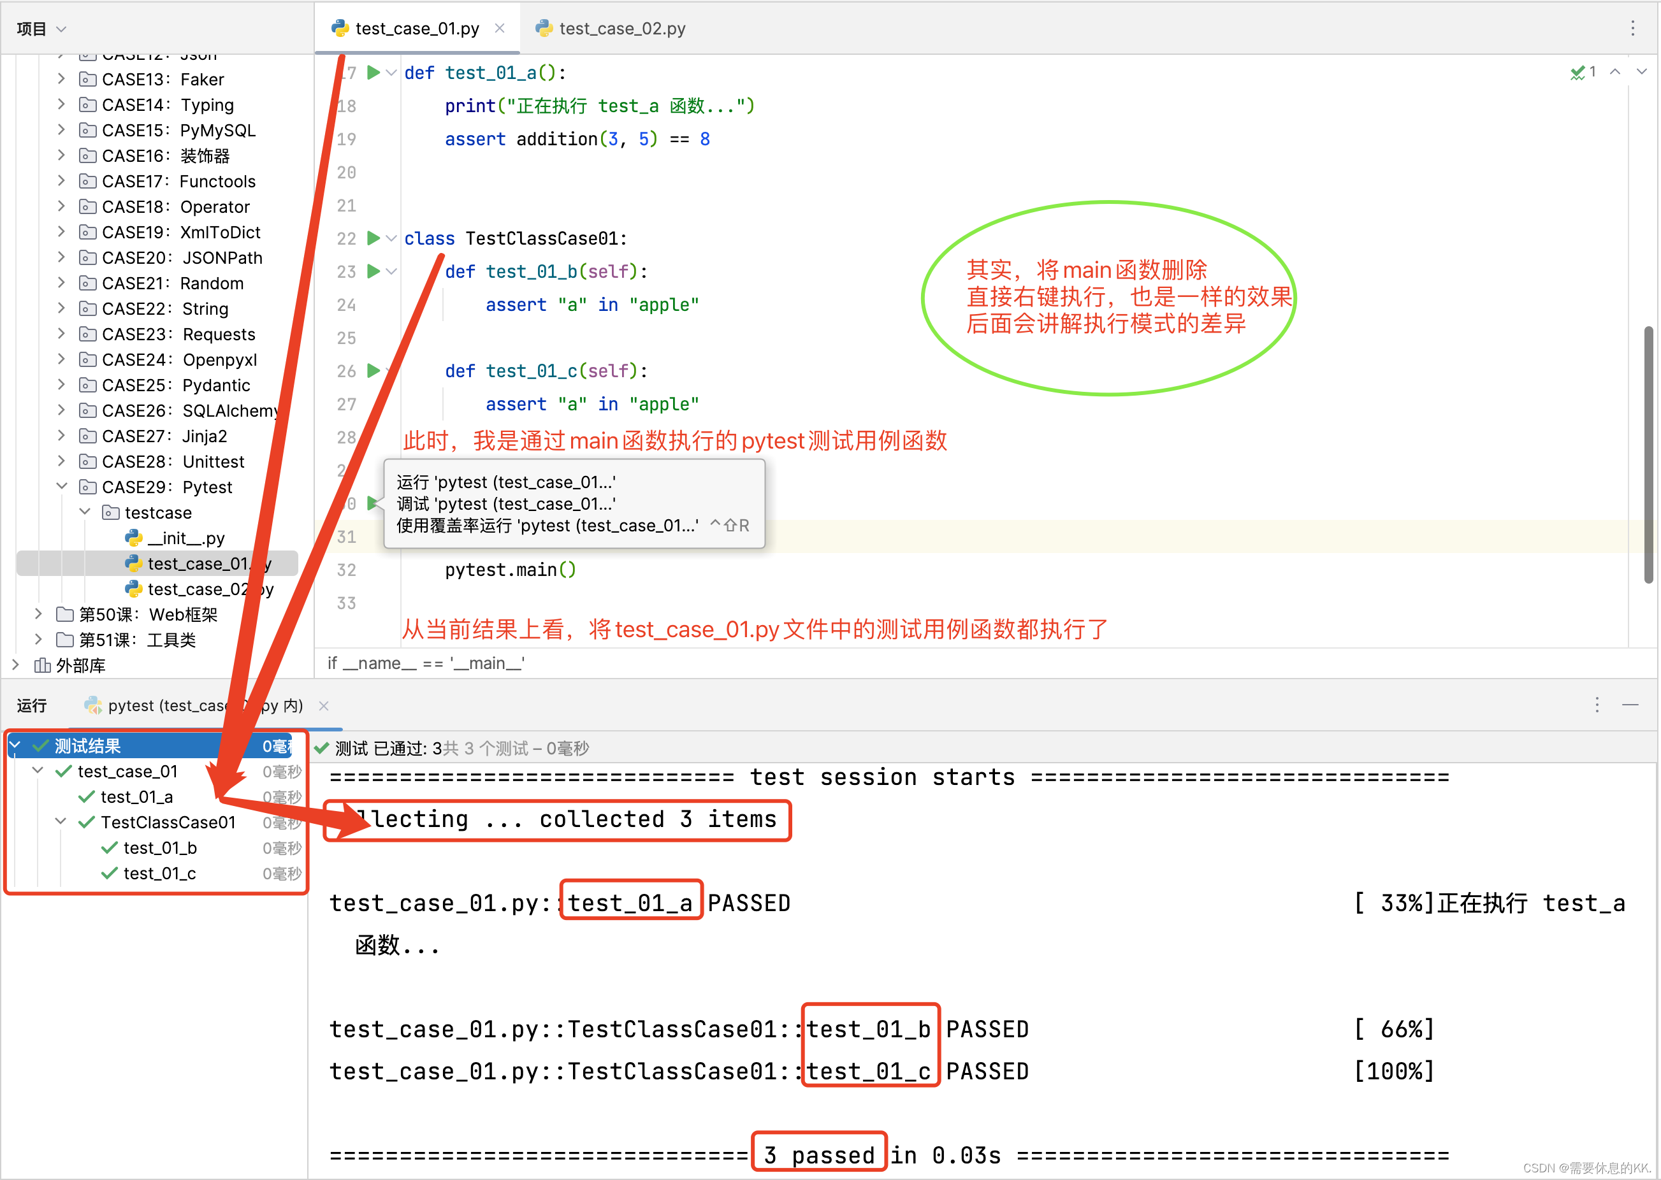The width and height of the screenshot is (1661, 1180).
Task: Collapse TestClassCase01 results node
Action: tap(62, 821)
